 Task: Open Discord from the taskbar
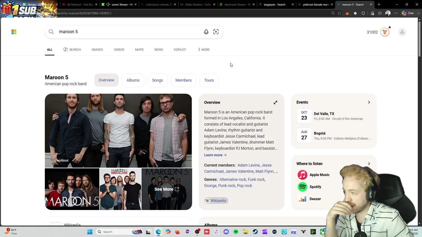(x=226, y=232)
